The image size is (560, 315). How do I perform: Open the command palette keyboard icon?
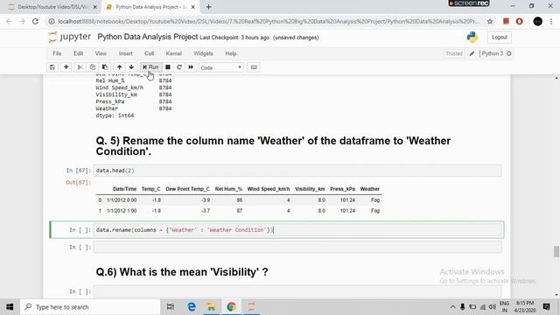coord(254,67)
